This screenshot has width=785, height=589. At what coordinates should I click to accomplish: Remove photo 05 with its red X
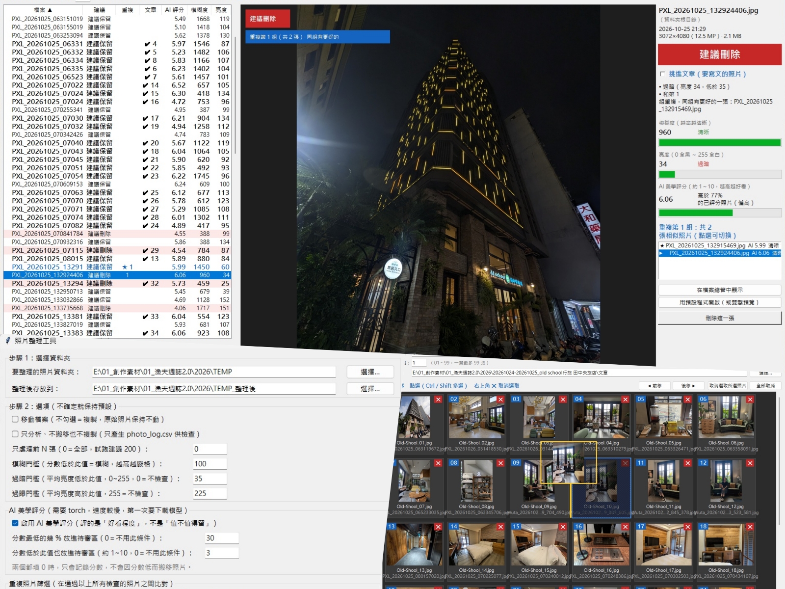687,400
